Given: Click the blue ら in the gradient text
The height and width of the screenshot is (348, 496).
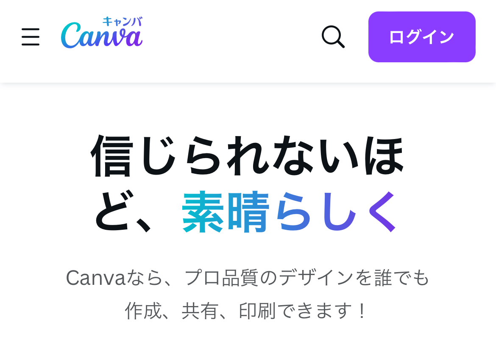Looking at the screenshot, I should (x=293, y=212).
